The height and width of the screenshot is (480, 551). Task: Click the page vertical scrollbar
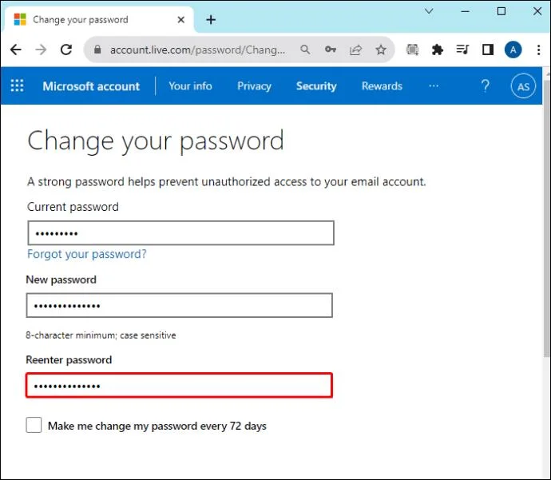pyautogui.click(x=546, y=218)
